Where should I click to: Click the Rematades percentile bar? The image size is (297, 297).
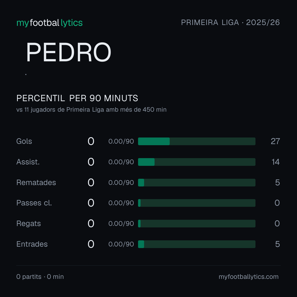click(197, 183)
